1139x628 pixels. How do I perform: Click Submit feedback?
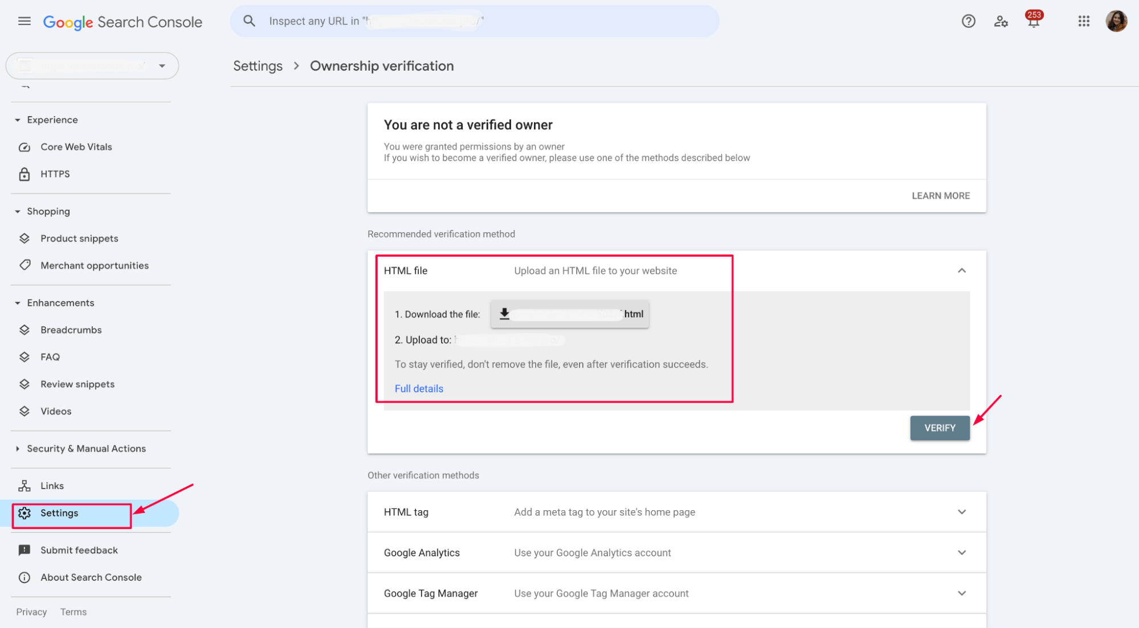coord(79,550)
